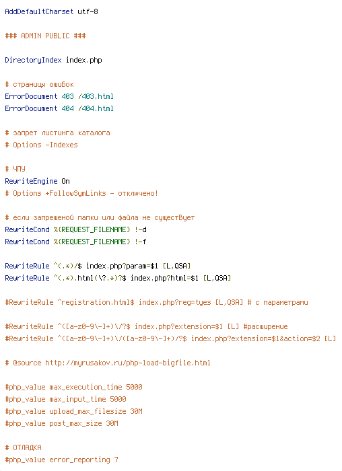Click the index.php?param=$1 rewrite target
The height and width of the screenshot is (471, 342).
click(122, 266)
